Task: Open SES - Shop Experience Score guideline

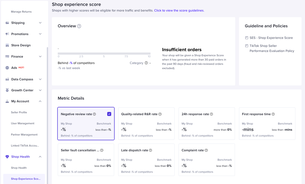Action: pyautogui.click(x=271, y=38)
